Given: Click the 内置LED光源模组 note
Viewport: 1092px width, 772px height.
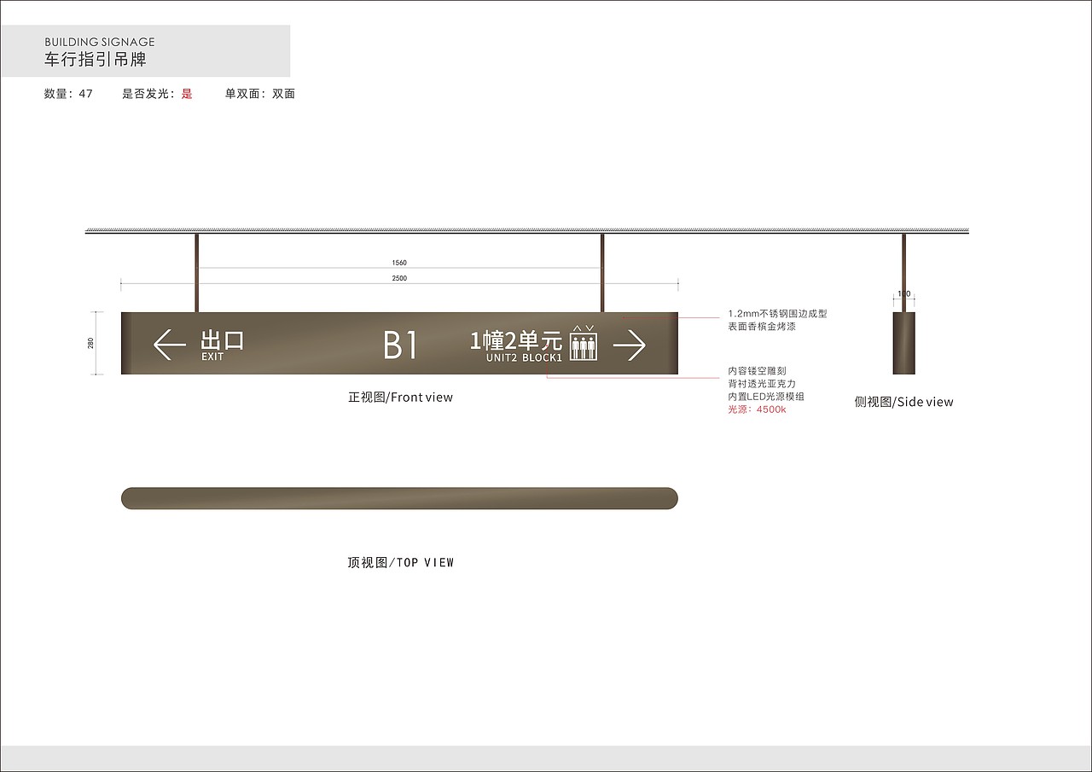Looking at the screenshot, I should 766,397.
